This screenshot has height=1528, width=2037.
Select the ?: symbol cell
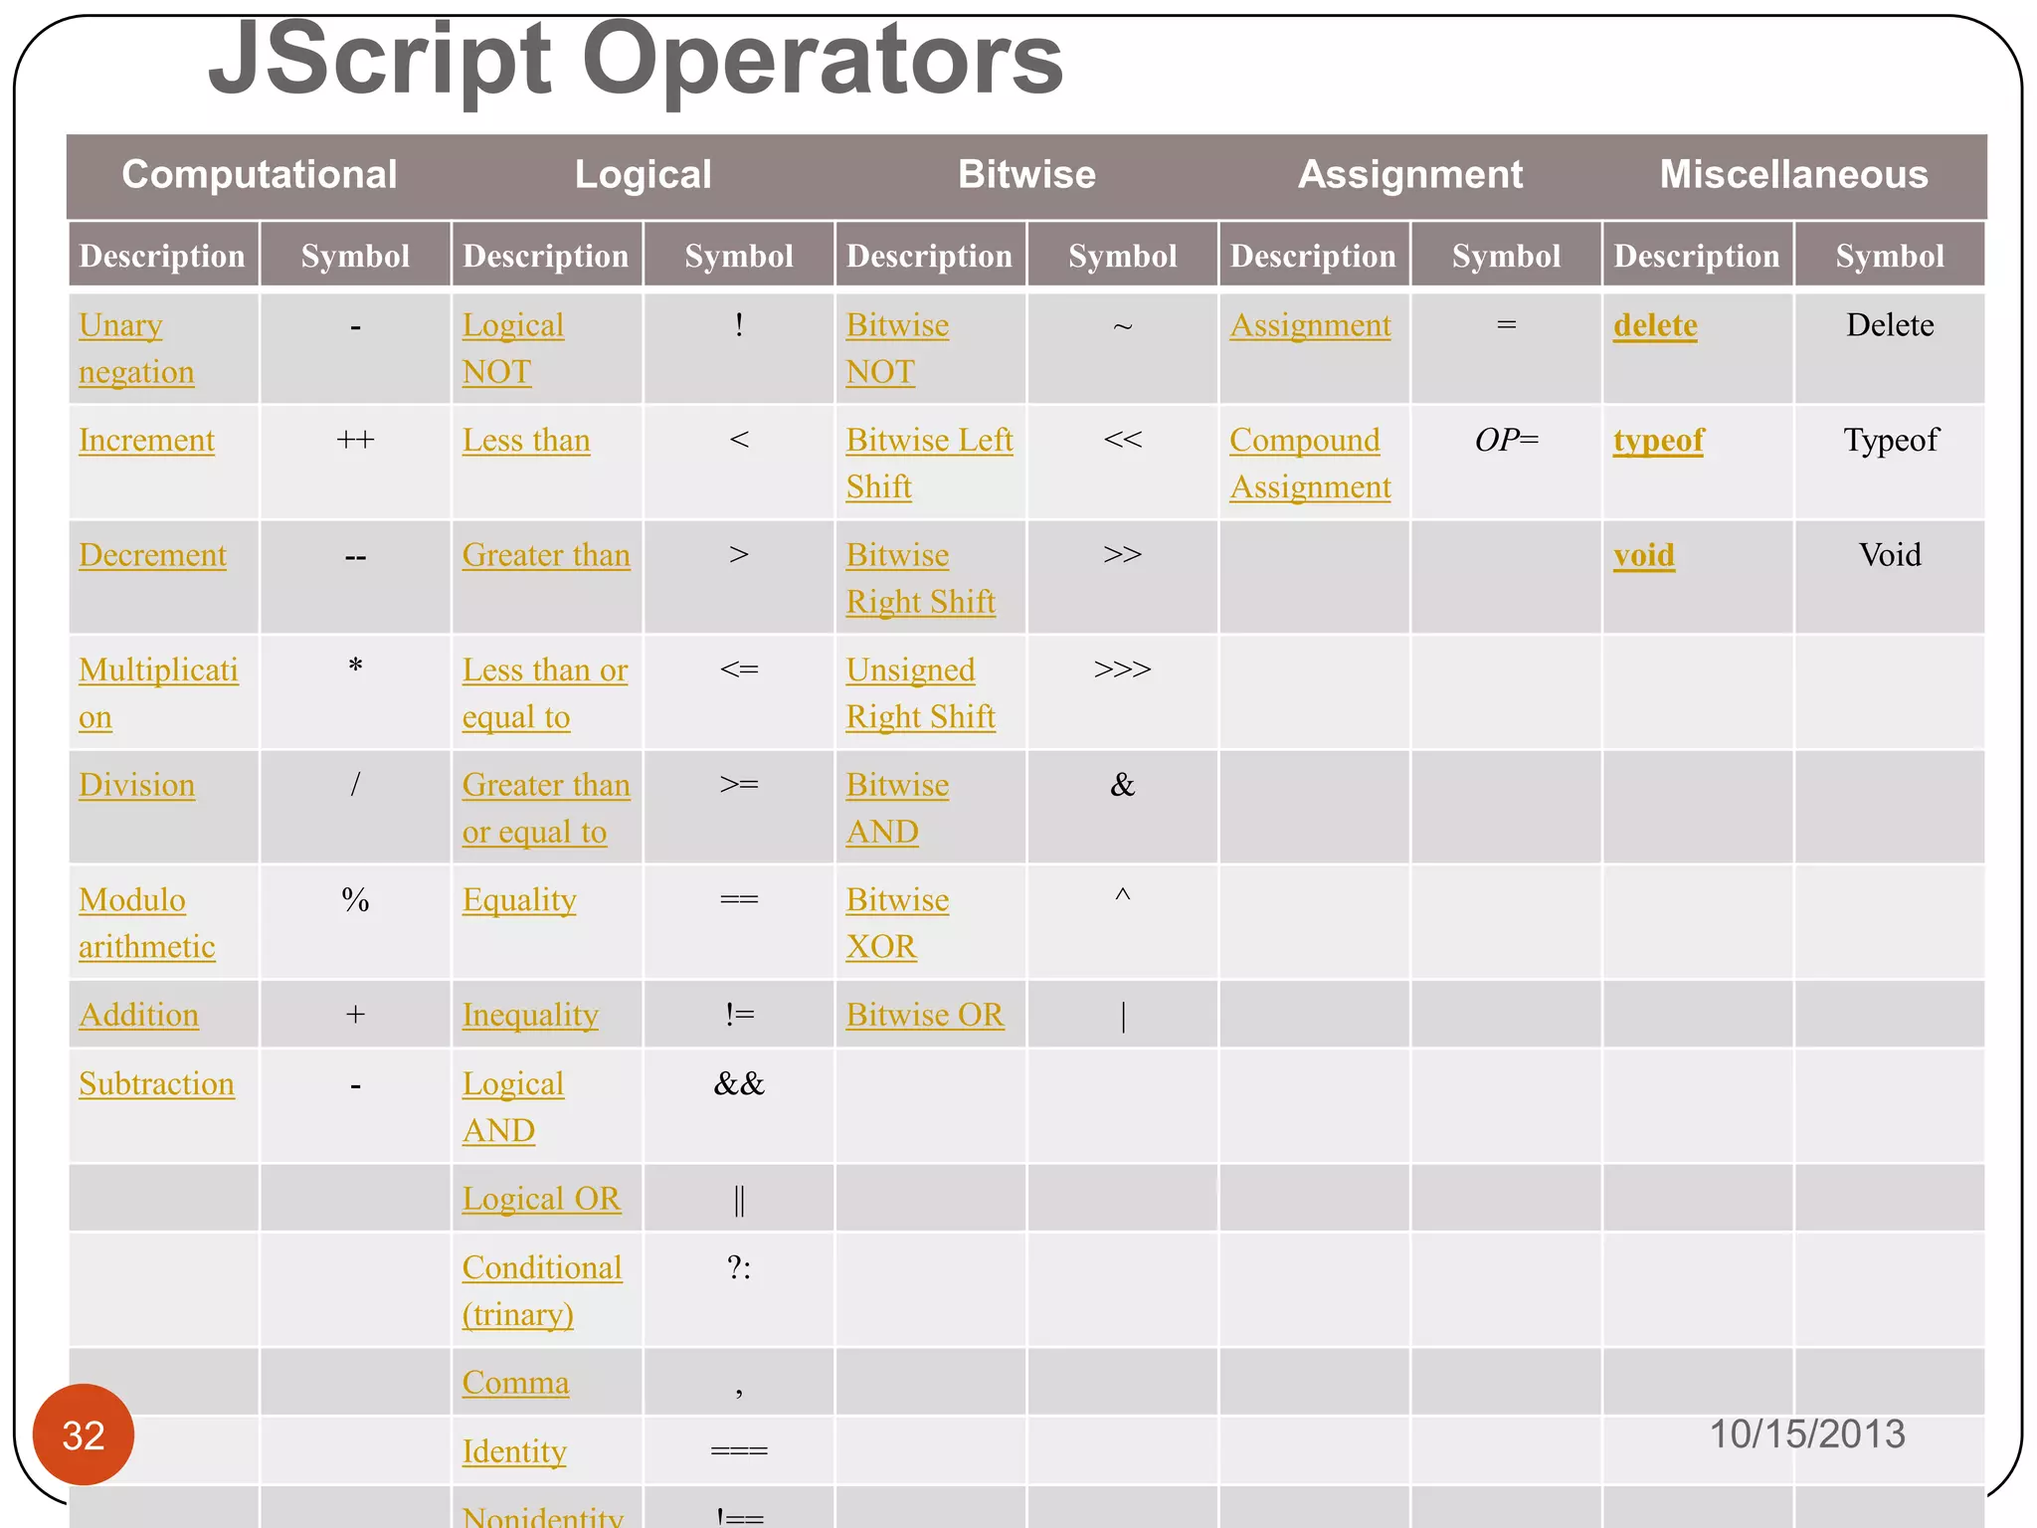[739, 1290]
